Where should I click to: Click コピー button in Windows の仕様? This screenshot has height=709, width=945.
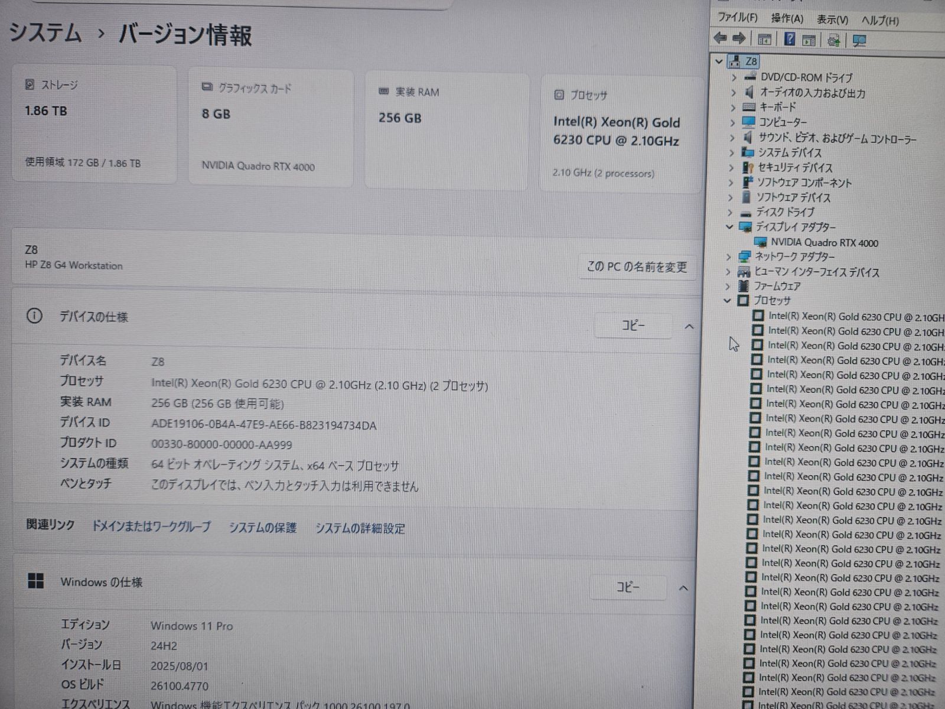coord(628,587)
